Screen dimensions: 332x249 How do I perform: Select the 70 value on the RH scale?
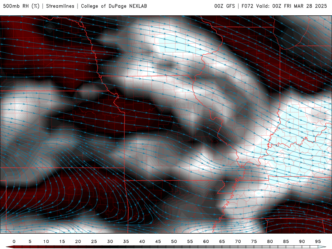(x=238, y=242)
